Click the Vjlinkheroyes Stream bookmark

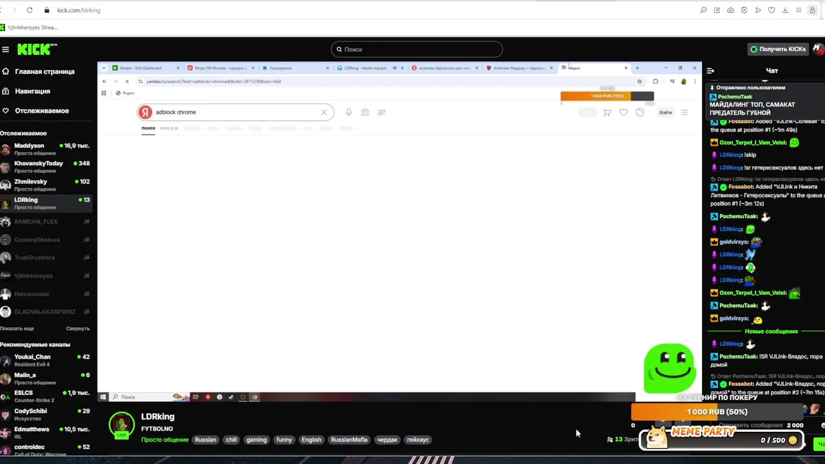click(x=29, y=28)
